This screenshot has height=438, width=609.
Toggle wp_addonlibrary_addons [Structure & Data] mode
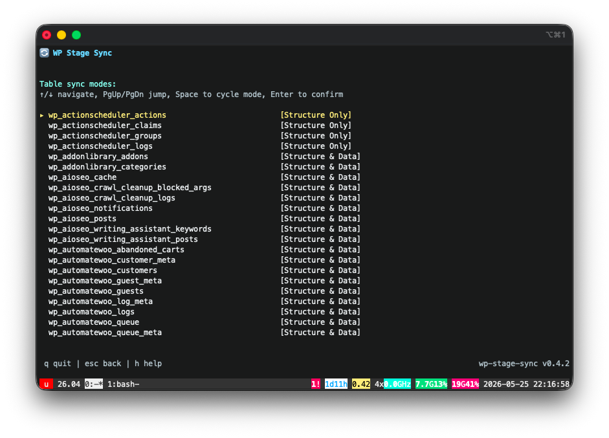(x=320, y=157)
